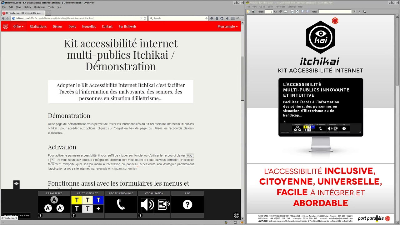
Task: Click the Itchiweb logo in red navbar
Action: [x=5, y=27]
